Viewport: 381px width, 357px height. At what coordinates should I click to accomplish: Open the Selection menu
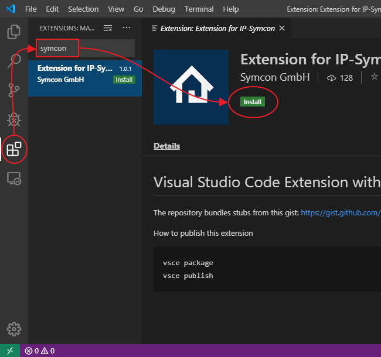pyautogui.click(x=83, y=9)
